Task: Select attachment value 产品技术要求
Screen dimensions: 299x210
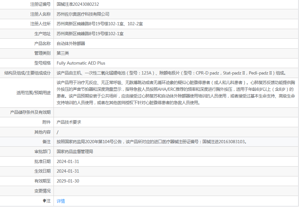Action: (x=69, y=122)
